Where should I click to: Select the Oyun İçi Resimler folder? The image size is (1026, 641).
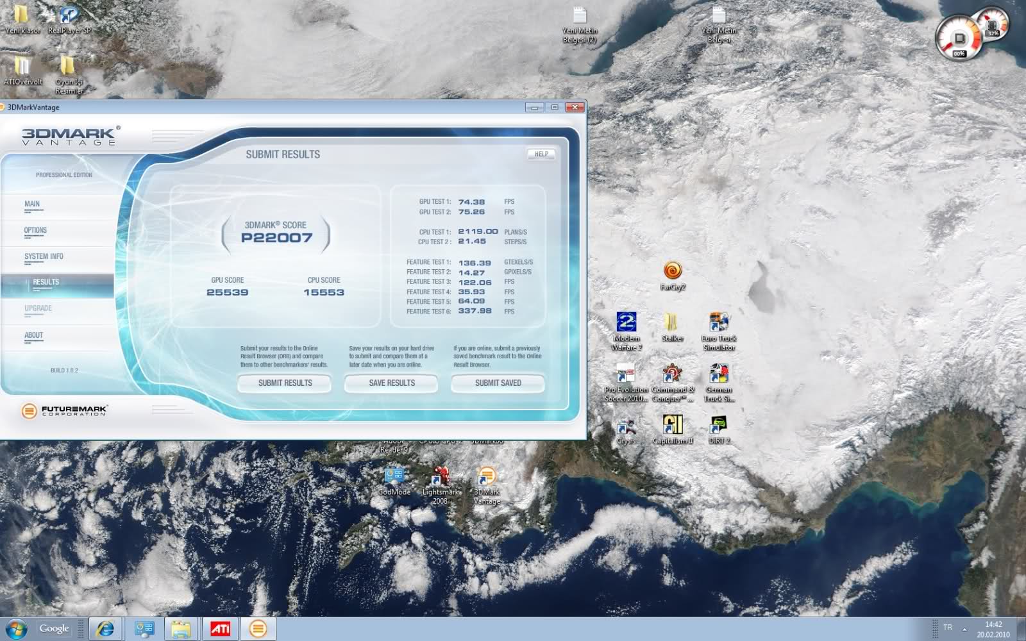[x=69, y=75]
